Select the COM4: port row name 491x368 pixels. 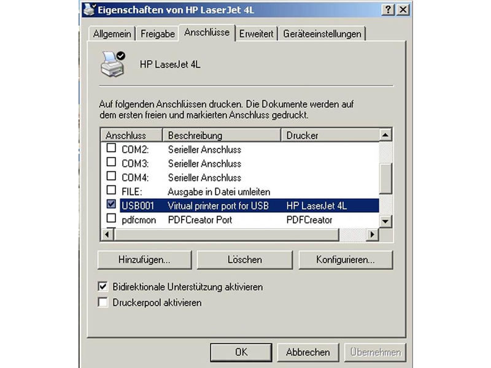tap(135, 178)
